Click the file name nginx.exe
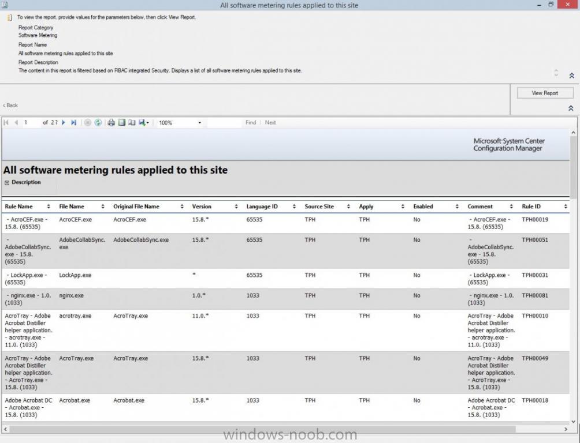The width and height of the screenshot is (580, 443). coord(72,295)
